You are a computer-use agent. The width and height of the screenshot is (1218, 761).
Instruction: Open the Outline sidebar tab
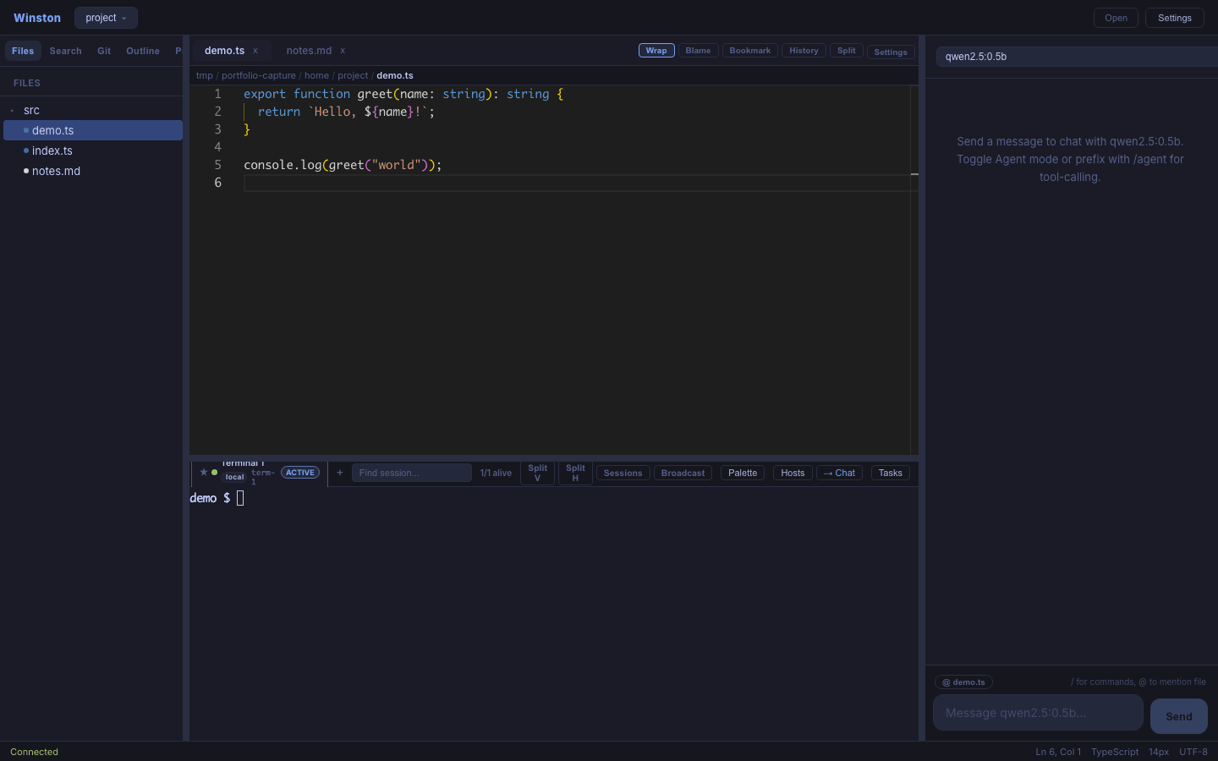(x=143, y=51)
